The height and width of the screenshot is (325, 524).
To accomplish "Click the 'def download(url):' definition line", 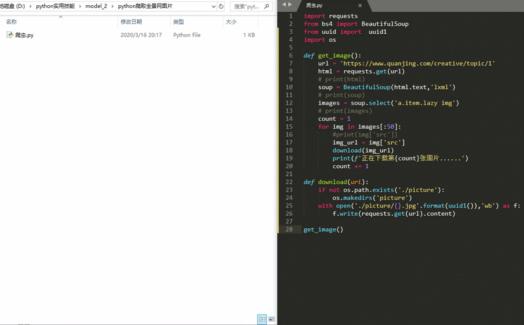I will pos(336,182).
